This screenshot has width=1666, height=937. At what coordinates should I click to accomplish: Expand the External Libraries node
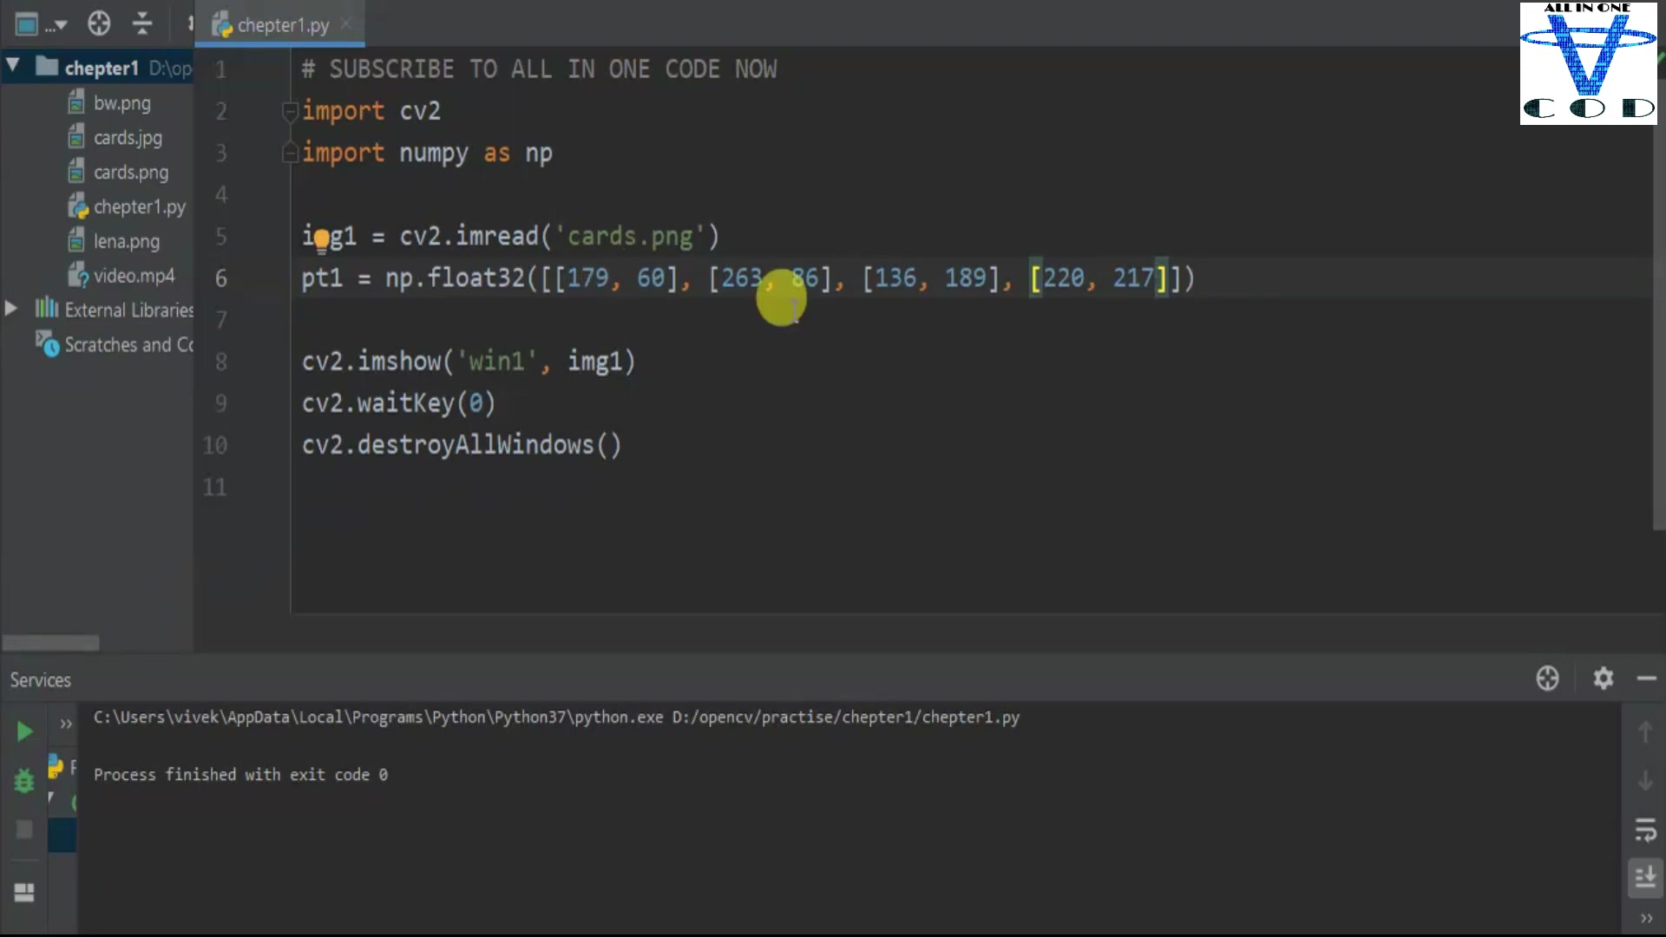click(x=11, y=309)
